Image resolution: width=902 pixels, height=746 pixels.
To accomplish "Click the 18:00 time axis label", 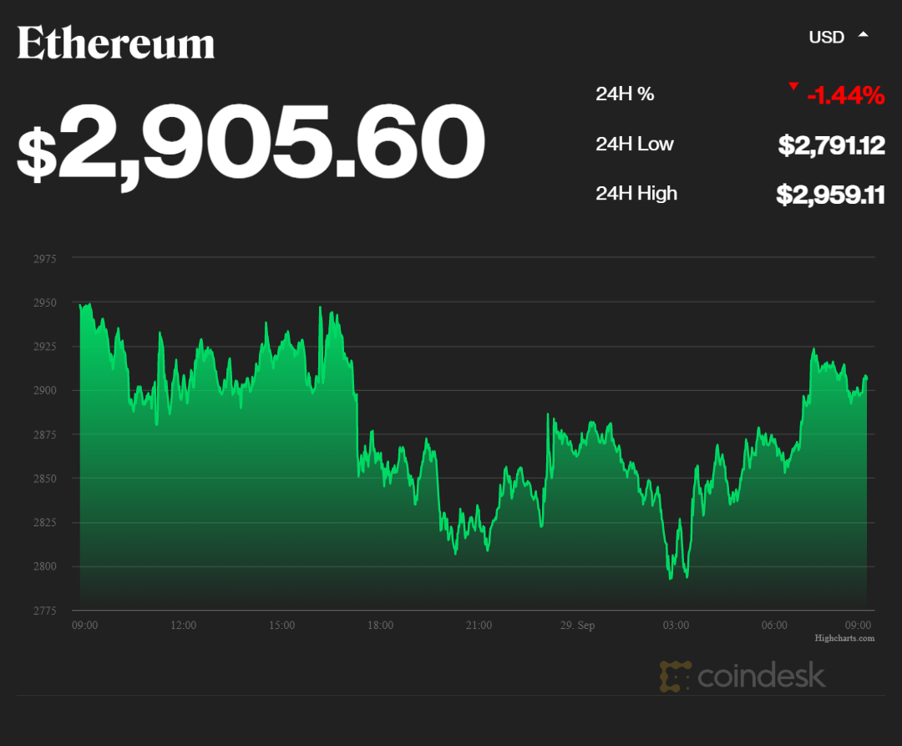I will pyautogui.click(x=380, y=625).
